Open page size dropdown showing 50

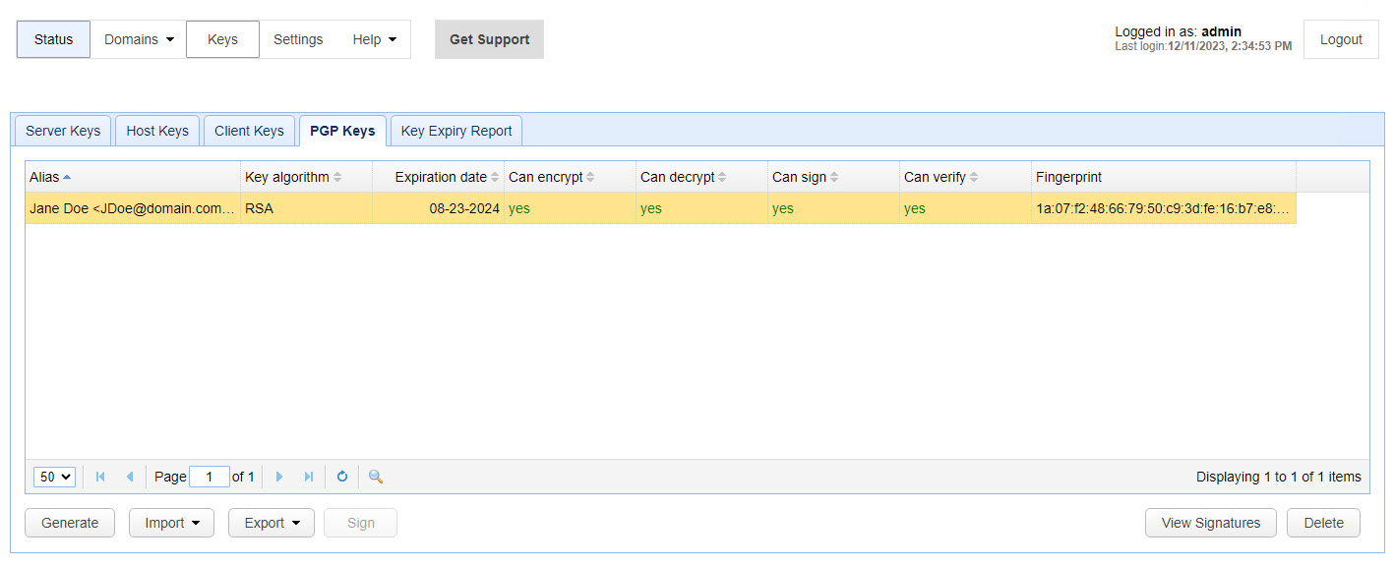[x=54, y=477]
